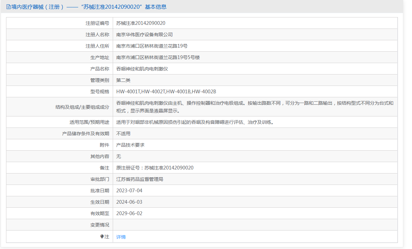Select storage condition value 不适用
The image size is (412, 249).
123,134
